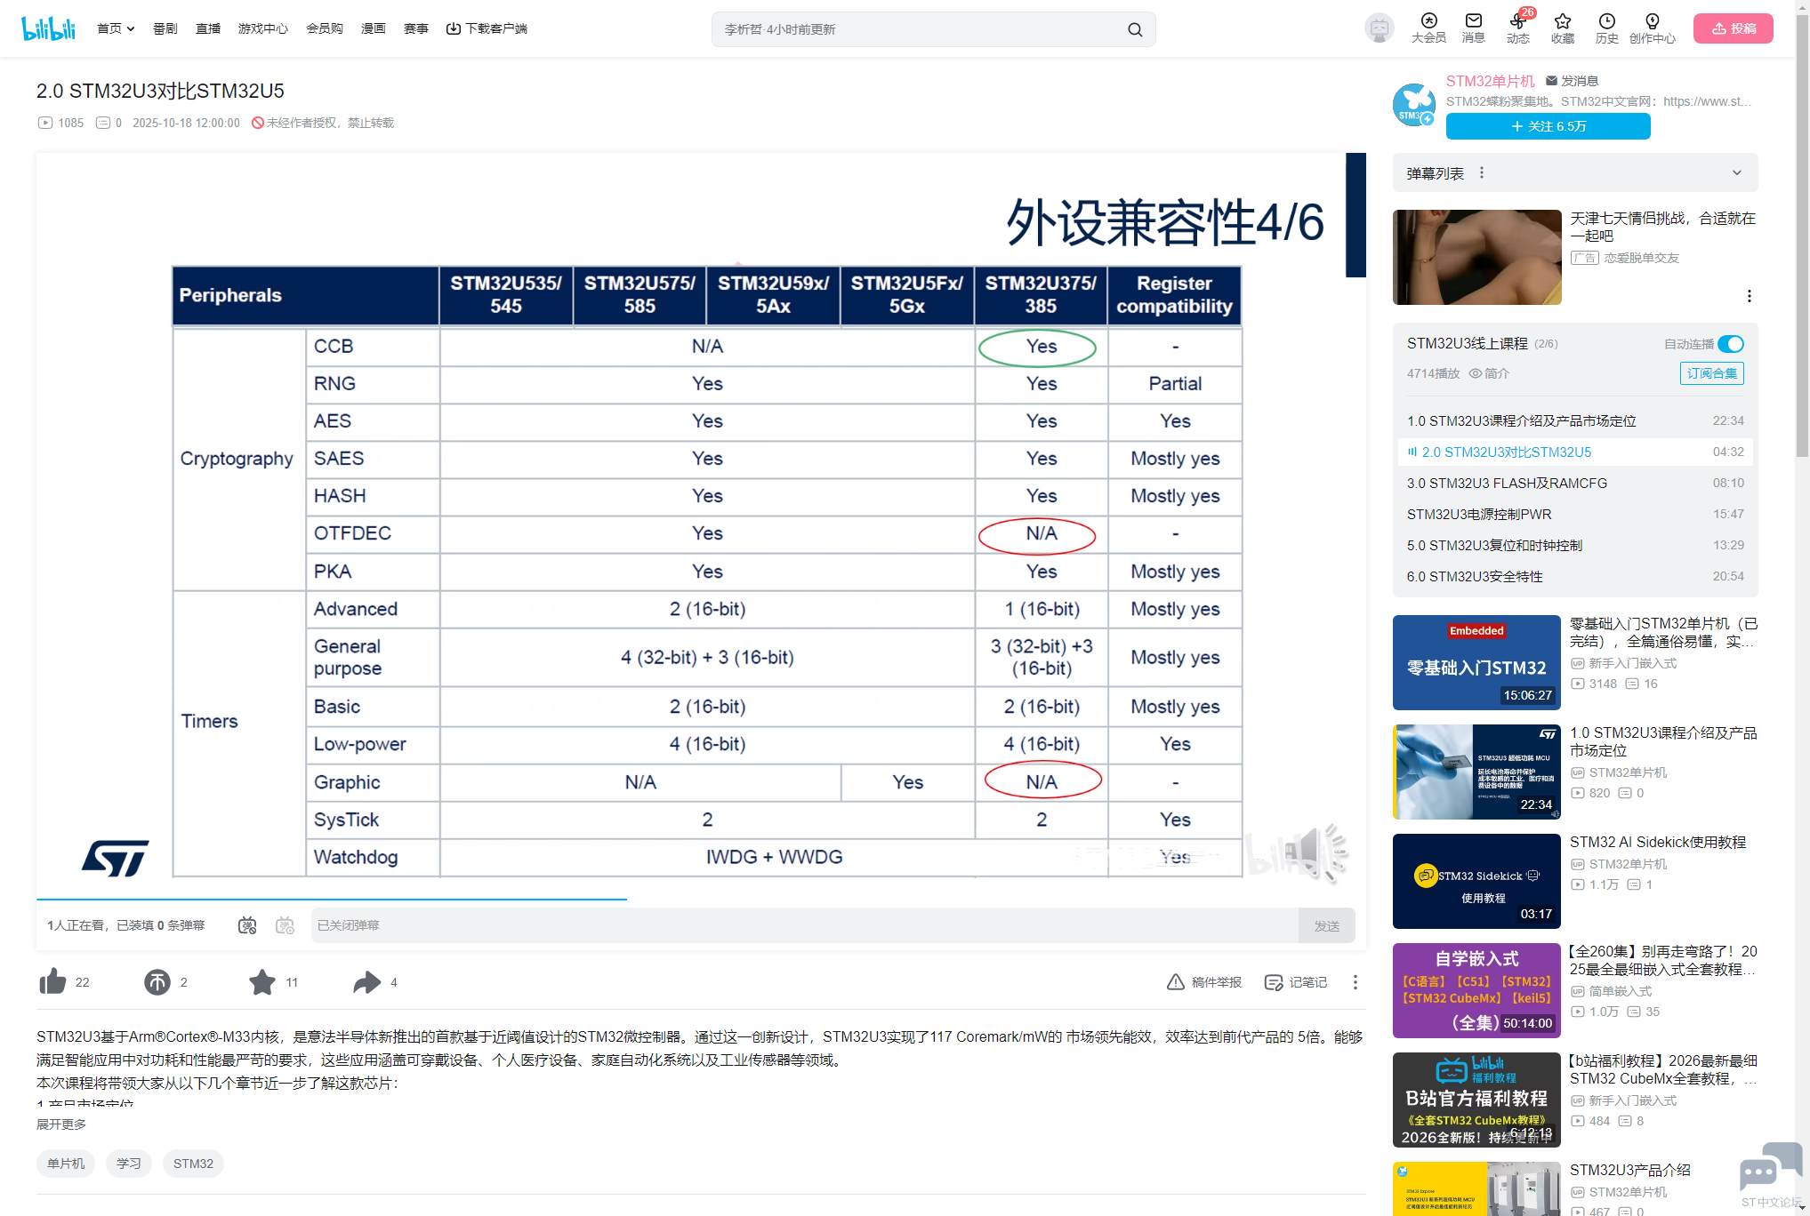The height and width of the screenshot is (1216, 1810).
Task: Open 动态 feed icon with badge
Action: (x=1518, y=28)
